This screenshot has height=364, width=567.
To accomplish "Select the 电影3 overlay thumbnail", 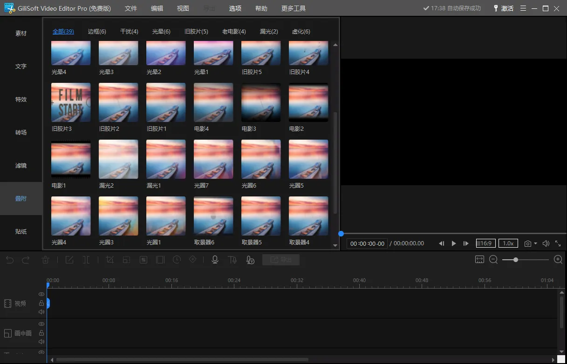I will click(261, 102).
